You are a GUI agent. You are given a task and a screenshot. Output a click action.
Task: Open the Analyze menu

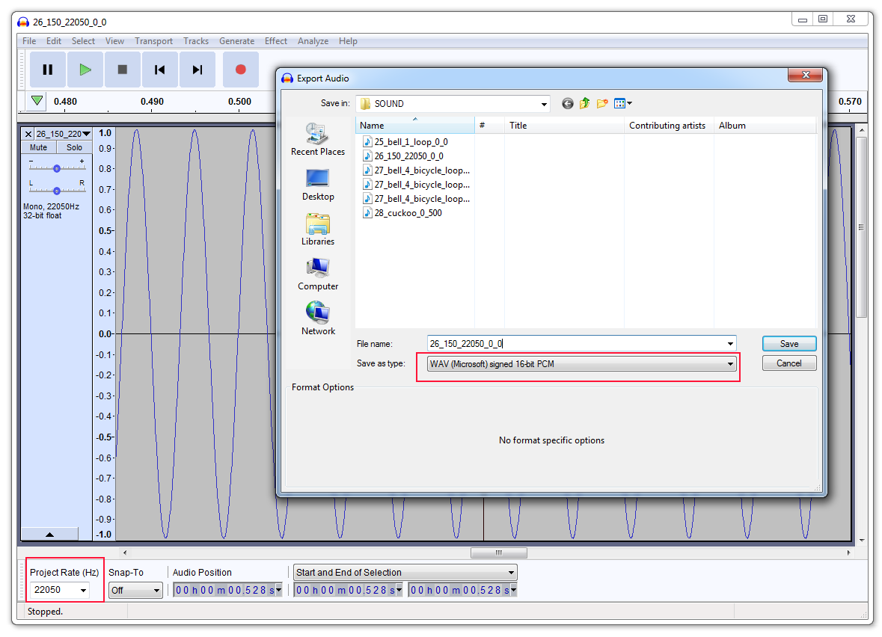click(313, 41)
